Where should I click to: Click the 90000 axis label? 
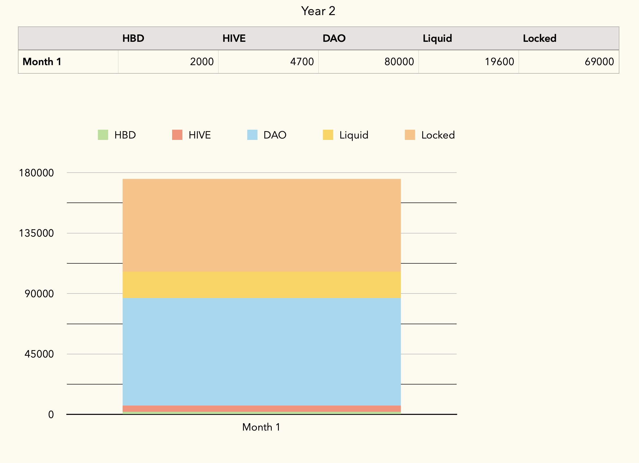[x=39, y=294]
